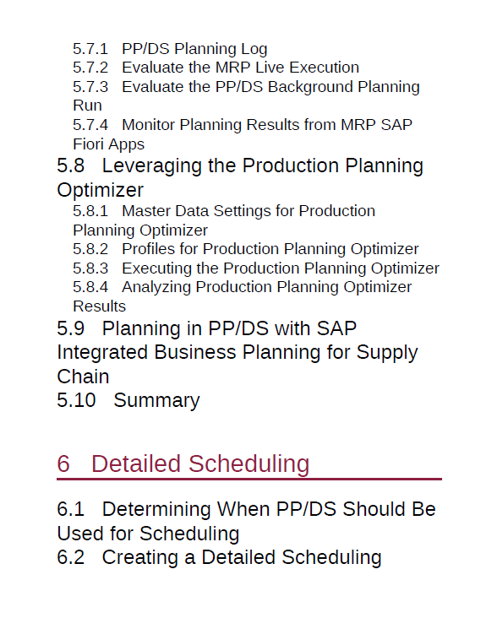Open 5.8.4 Analyzing Production Planning Optimizer Results
Screen dimensions: 497x618
243,296
